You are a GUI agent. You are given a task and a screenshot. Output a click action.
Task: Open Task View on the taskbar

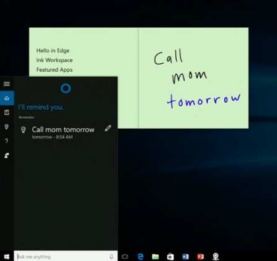[x=125, y=257]
